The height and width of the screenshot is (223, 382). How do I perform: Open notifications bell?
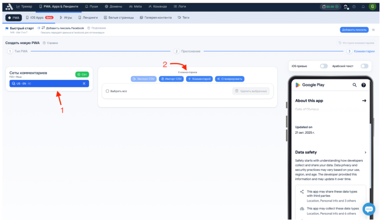(x=363, y=7)
